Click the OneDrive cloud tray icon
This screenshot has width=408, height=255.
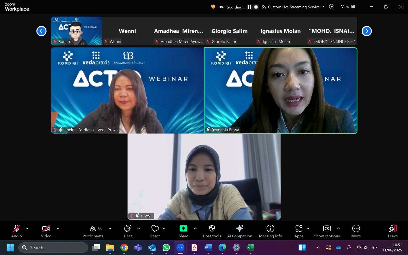339,248
